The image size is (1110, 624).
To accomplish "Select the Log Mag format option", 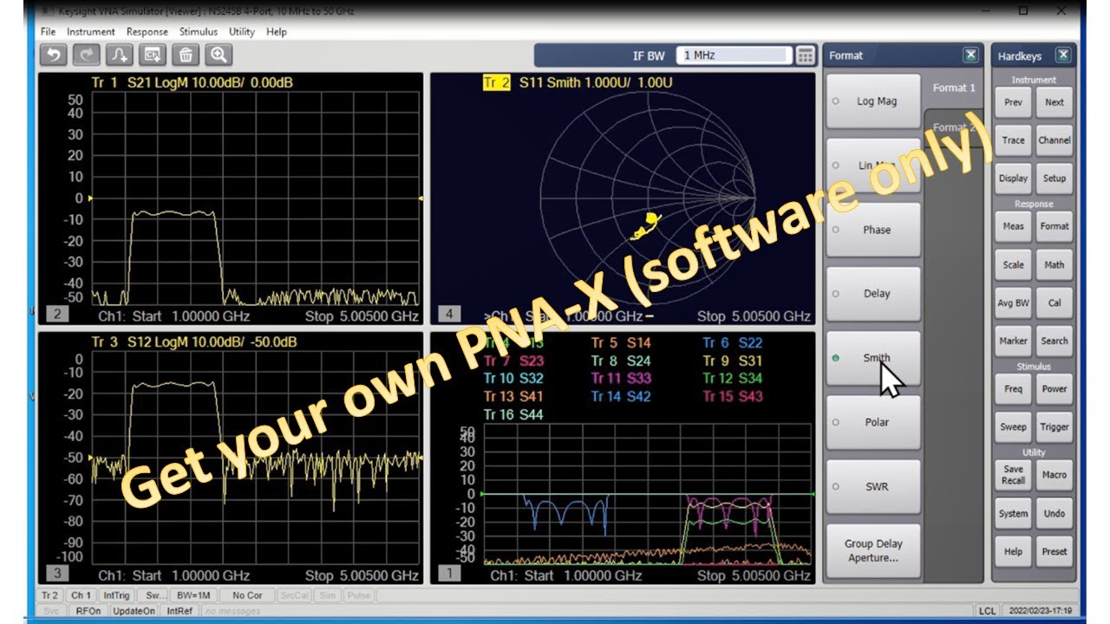I will click(x=873, y=101).
